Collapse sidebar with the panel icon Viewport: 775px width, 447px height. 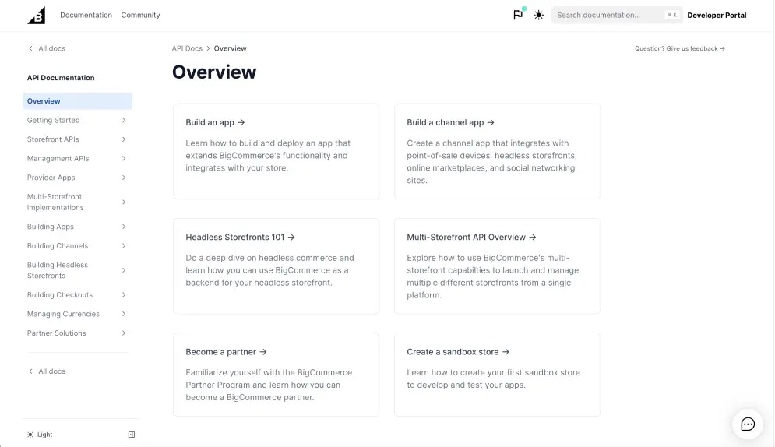pos(132,435)
